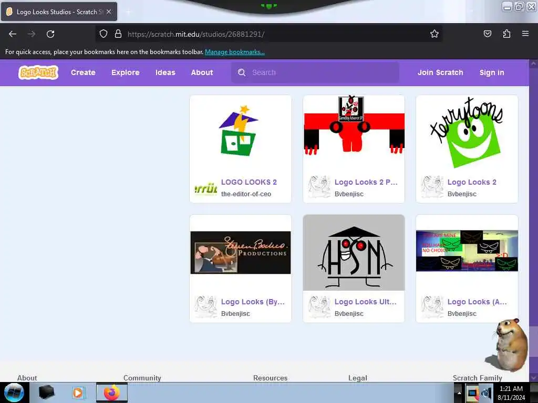Click the footer About heading
This screenshot has width=538, height=403.
coord(27,378)
